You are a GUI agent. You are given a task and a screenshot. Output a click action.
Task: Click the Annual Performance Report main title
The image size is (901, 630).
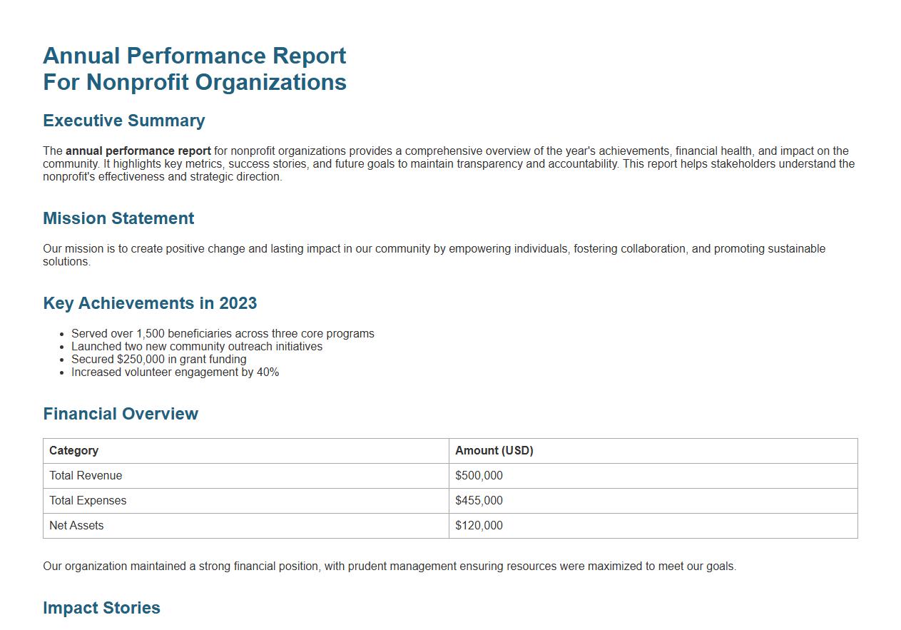194,68
